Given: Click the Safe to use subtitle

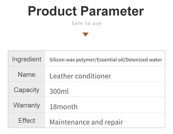Looking at the screenshot, I should (x=86, y=23).
